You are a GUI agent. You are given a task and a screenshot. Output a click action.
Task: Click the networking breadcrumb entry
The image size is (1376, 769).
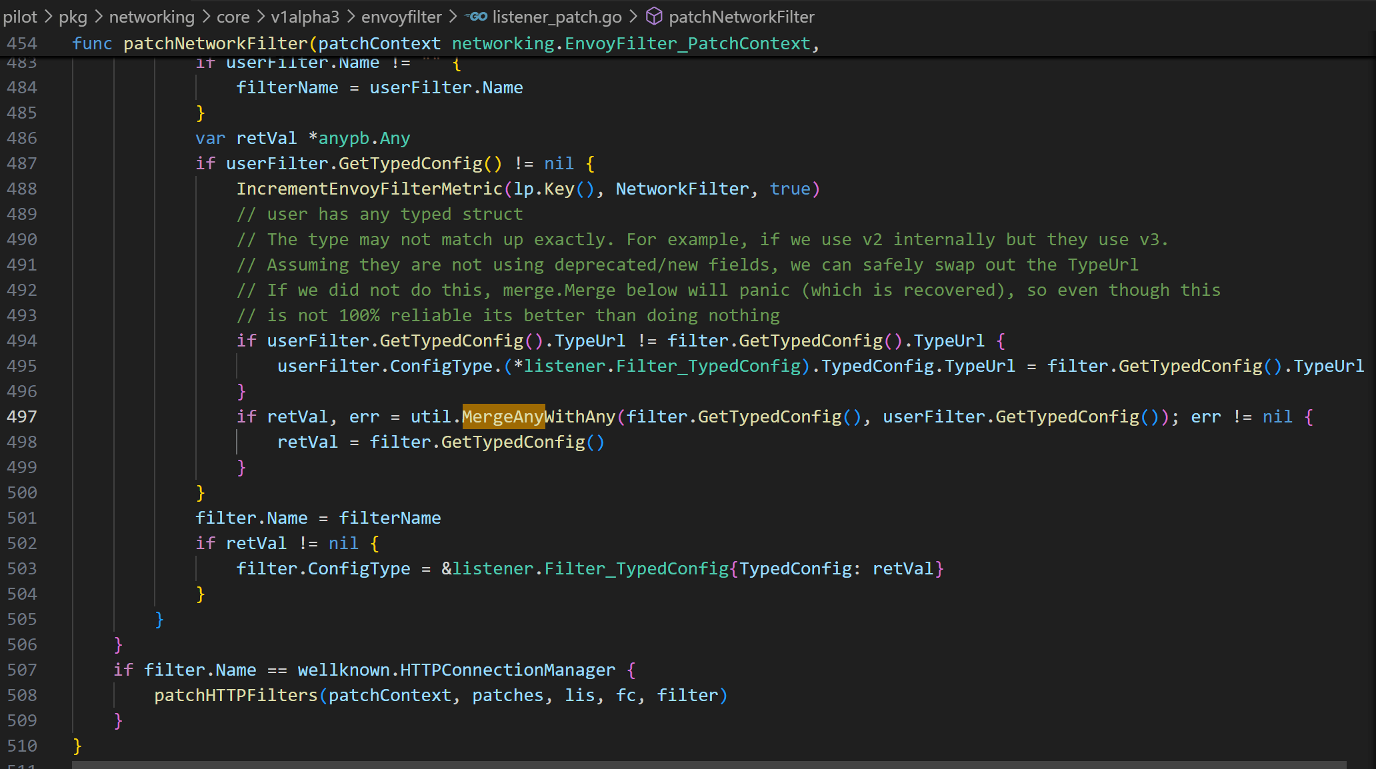(x=151, y=17)
